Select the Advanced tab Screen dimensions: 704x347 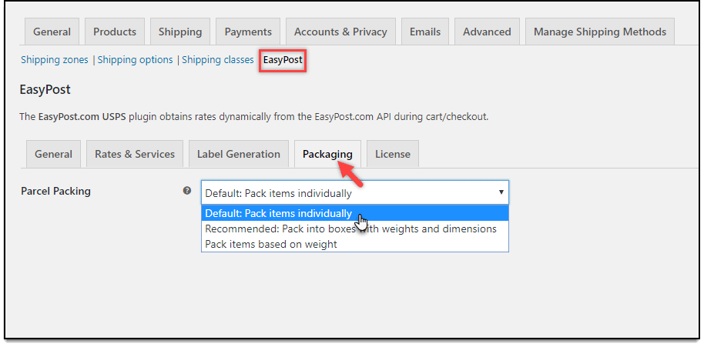[x=487, y=32]
